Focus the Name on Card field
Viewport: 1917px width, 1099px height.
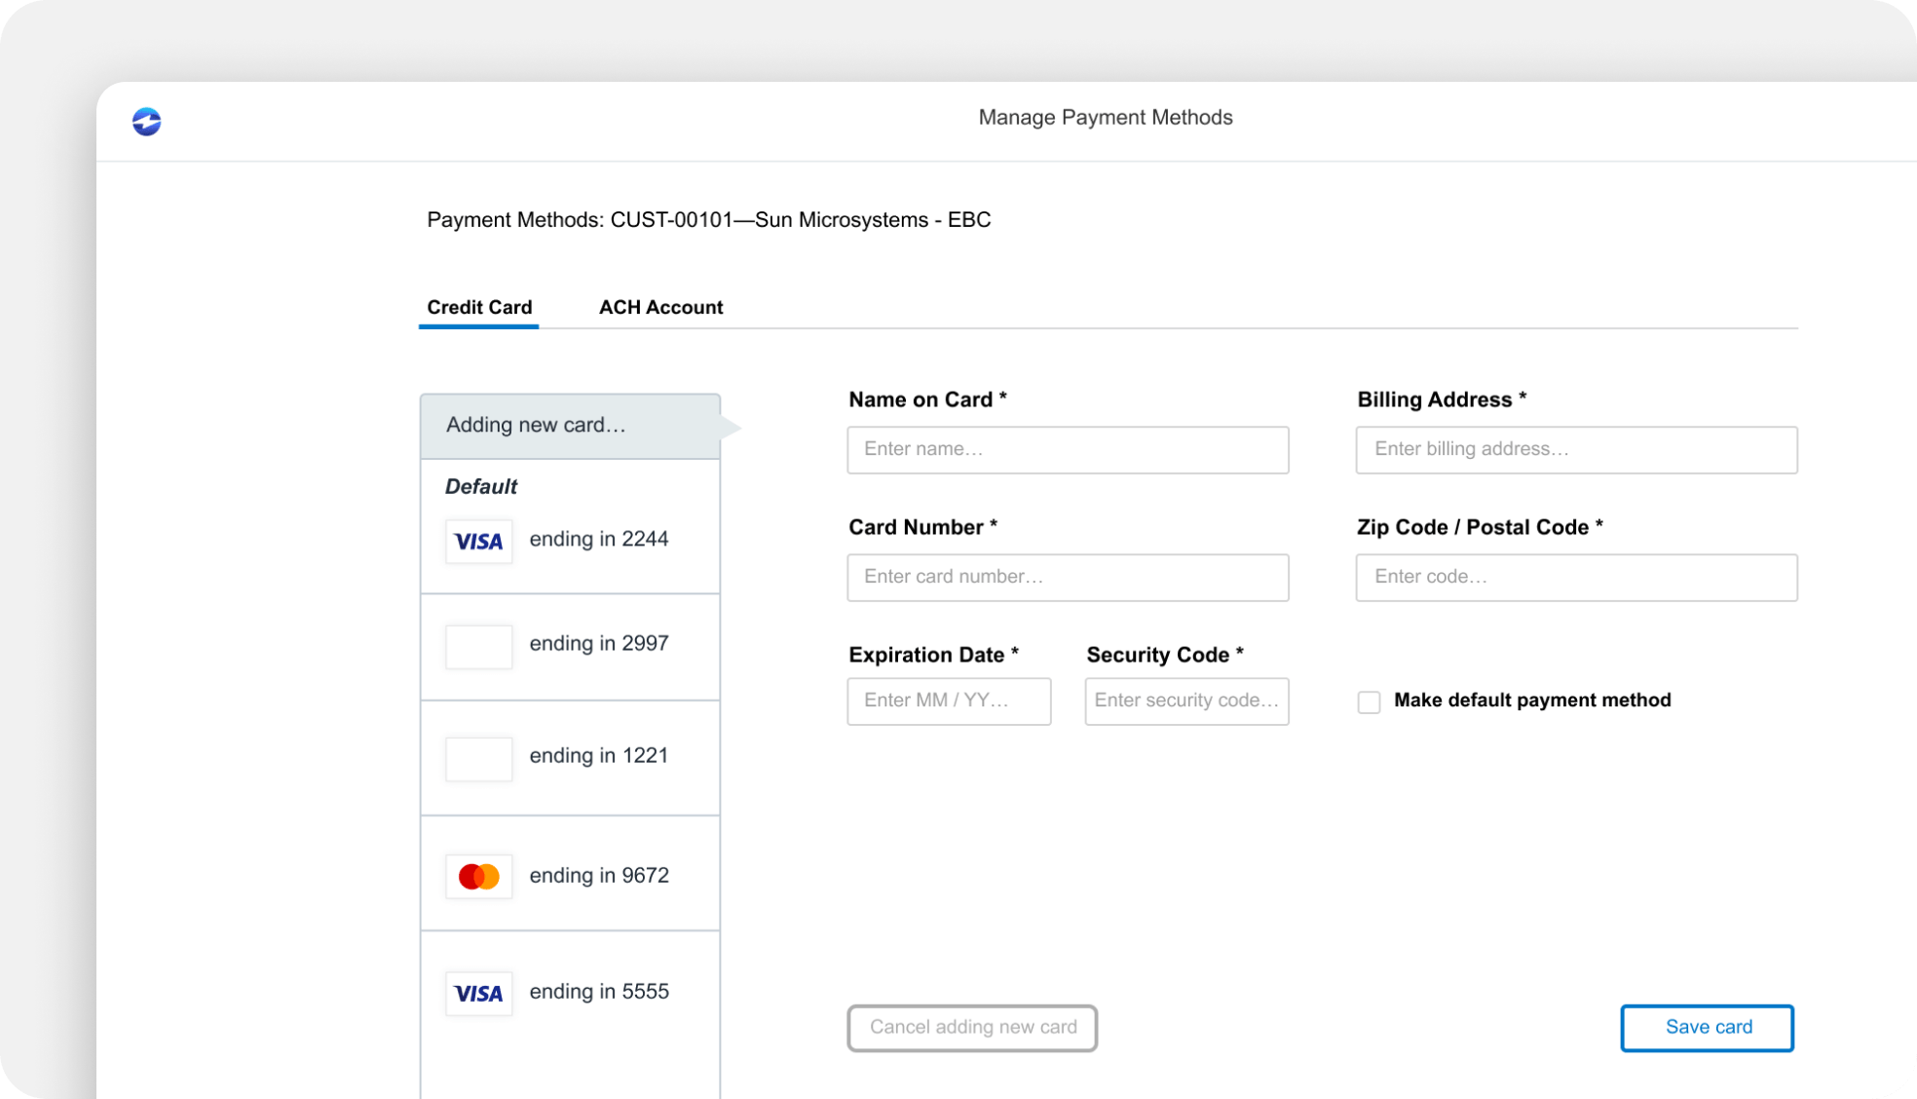tap(1068, 449)
